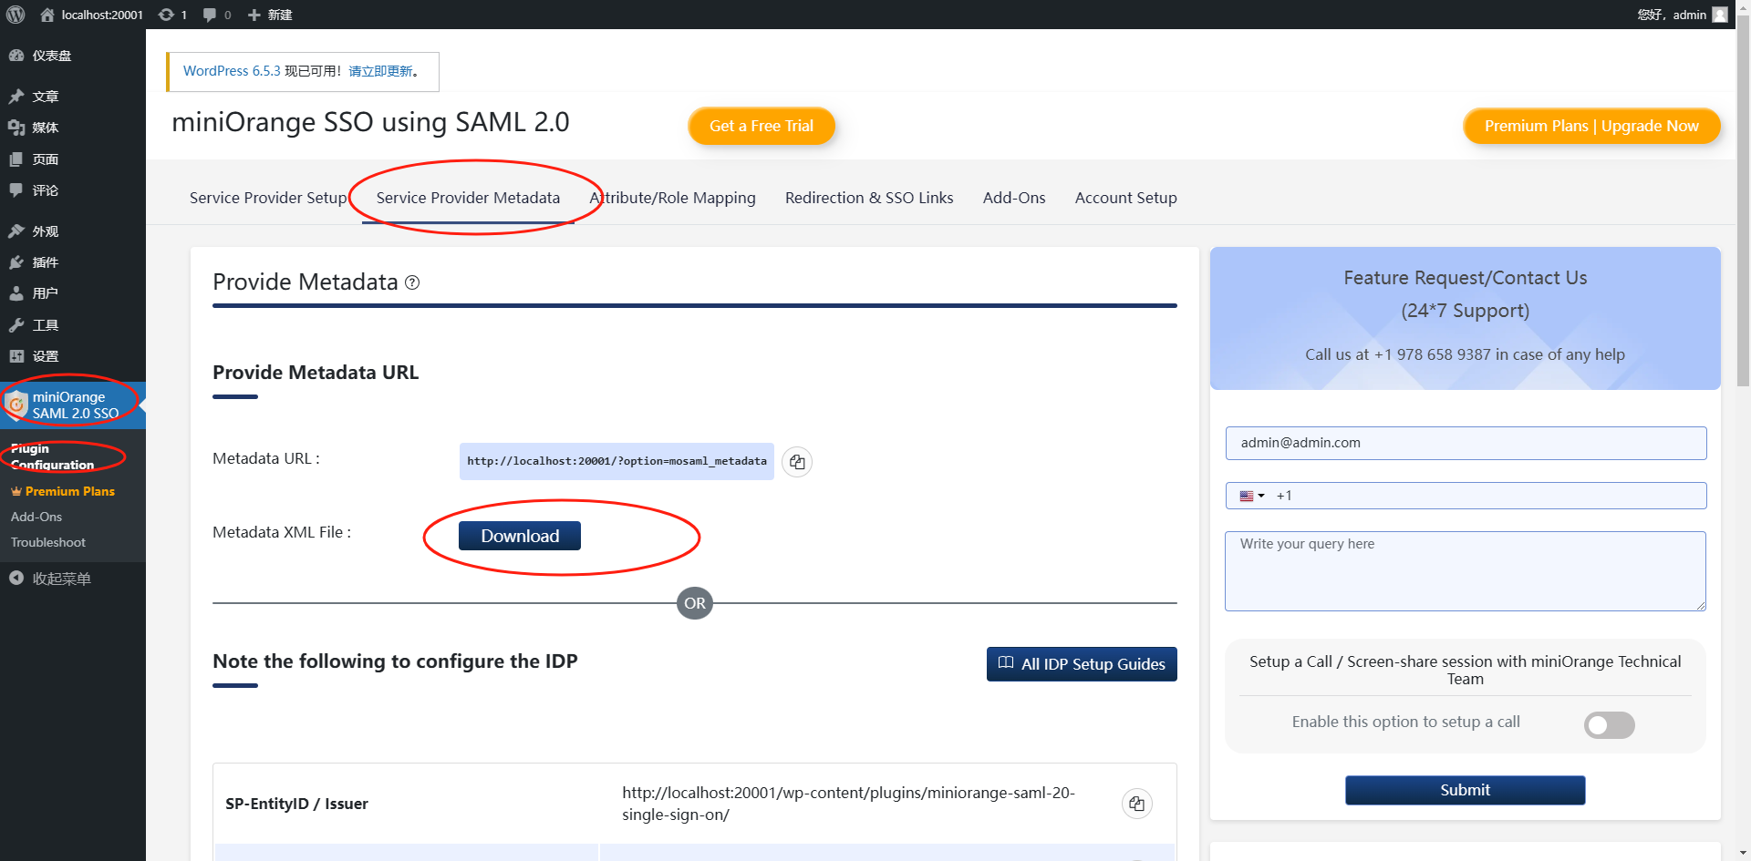
Task: Click the miniOrange SAML 2.0 SSO shield icon
Action: tap(16, 404)
